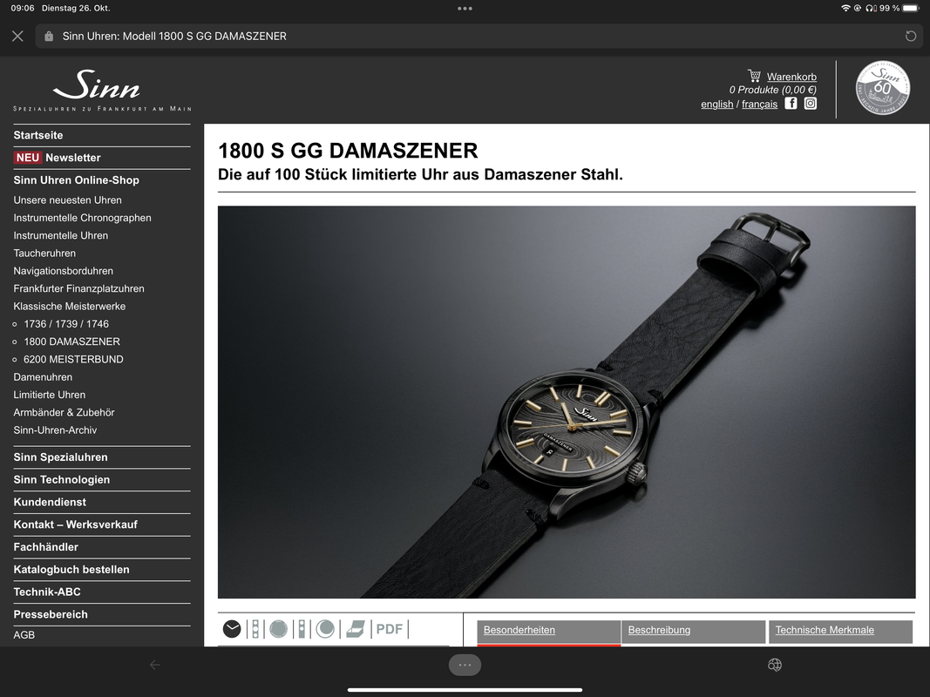Viewport: 930px width, 697px height.
Task: Tap the lock icon in address bar
Action: (x=49, y=36)
